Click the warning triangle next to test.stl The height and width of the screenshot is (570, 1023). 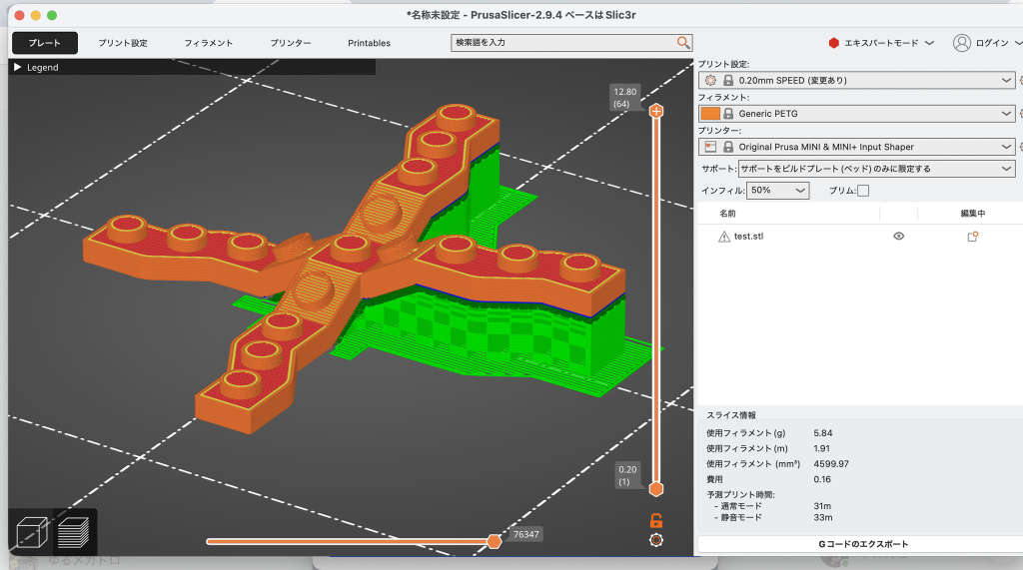pos(723,237)
